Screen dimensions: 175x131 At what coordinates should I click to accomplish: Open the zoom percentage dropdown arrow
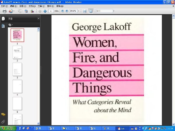[78, 11]
